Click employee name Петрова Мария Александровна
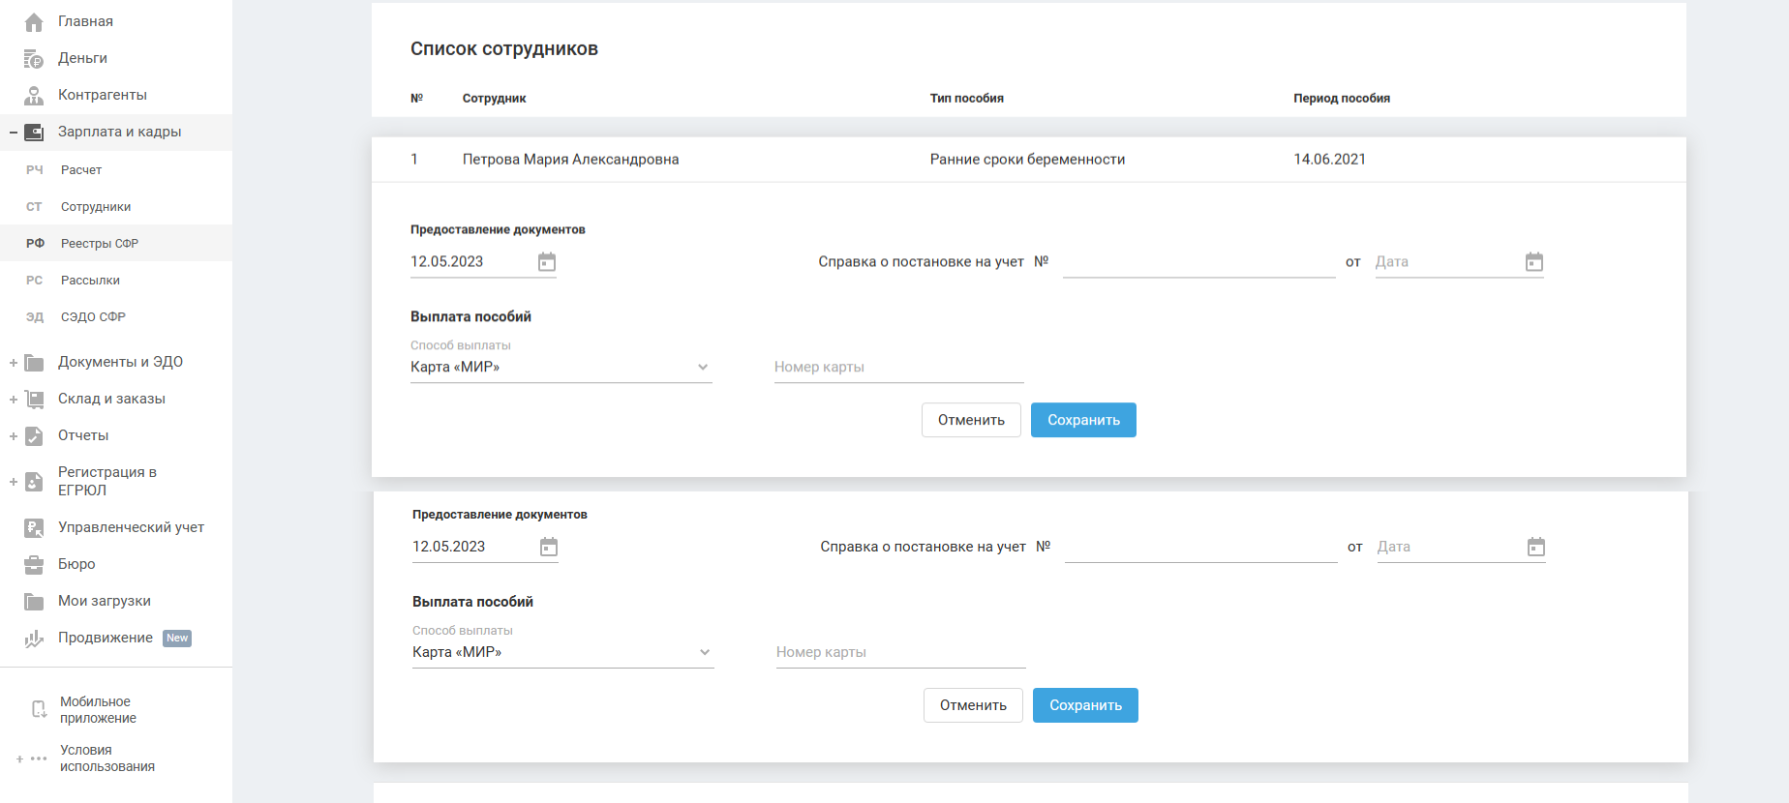The width and height of the screenshot is (1789, 803). pos(571,160)
